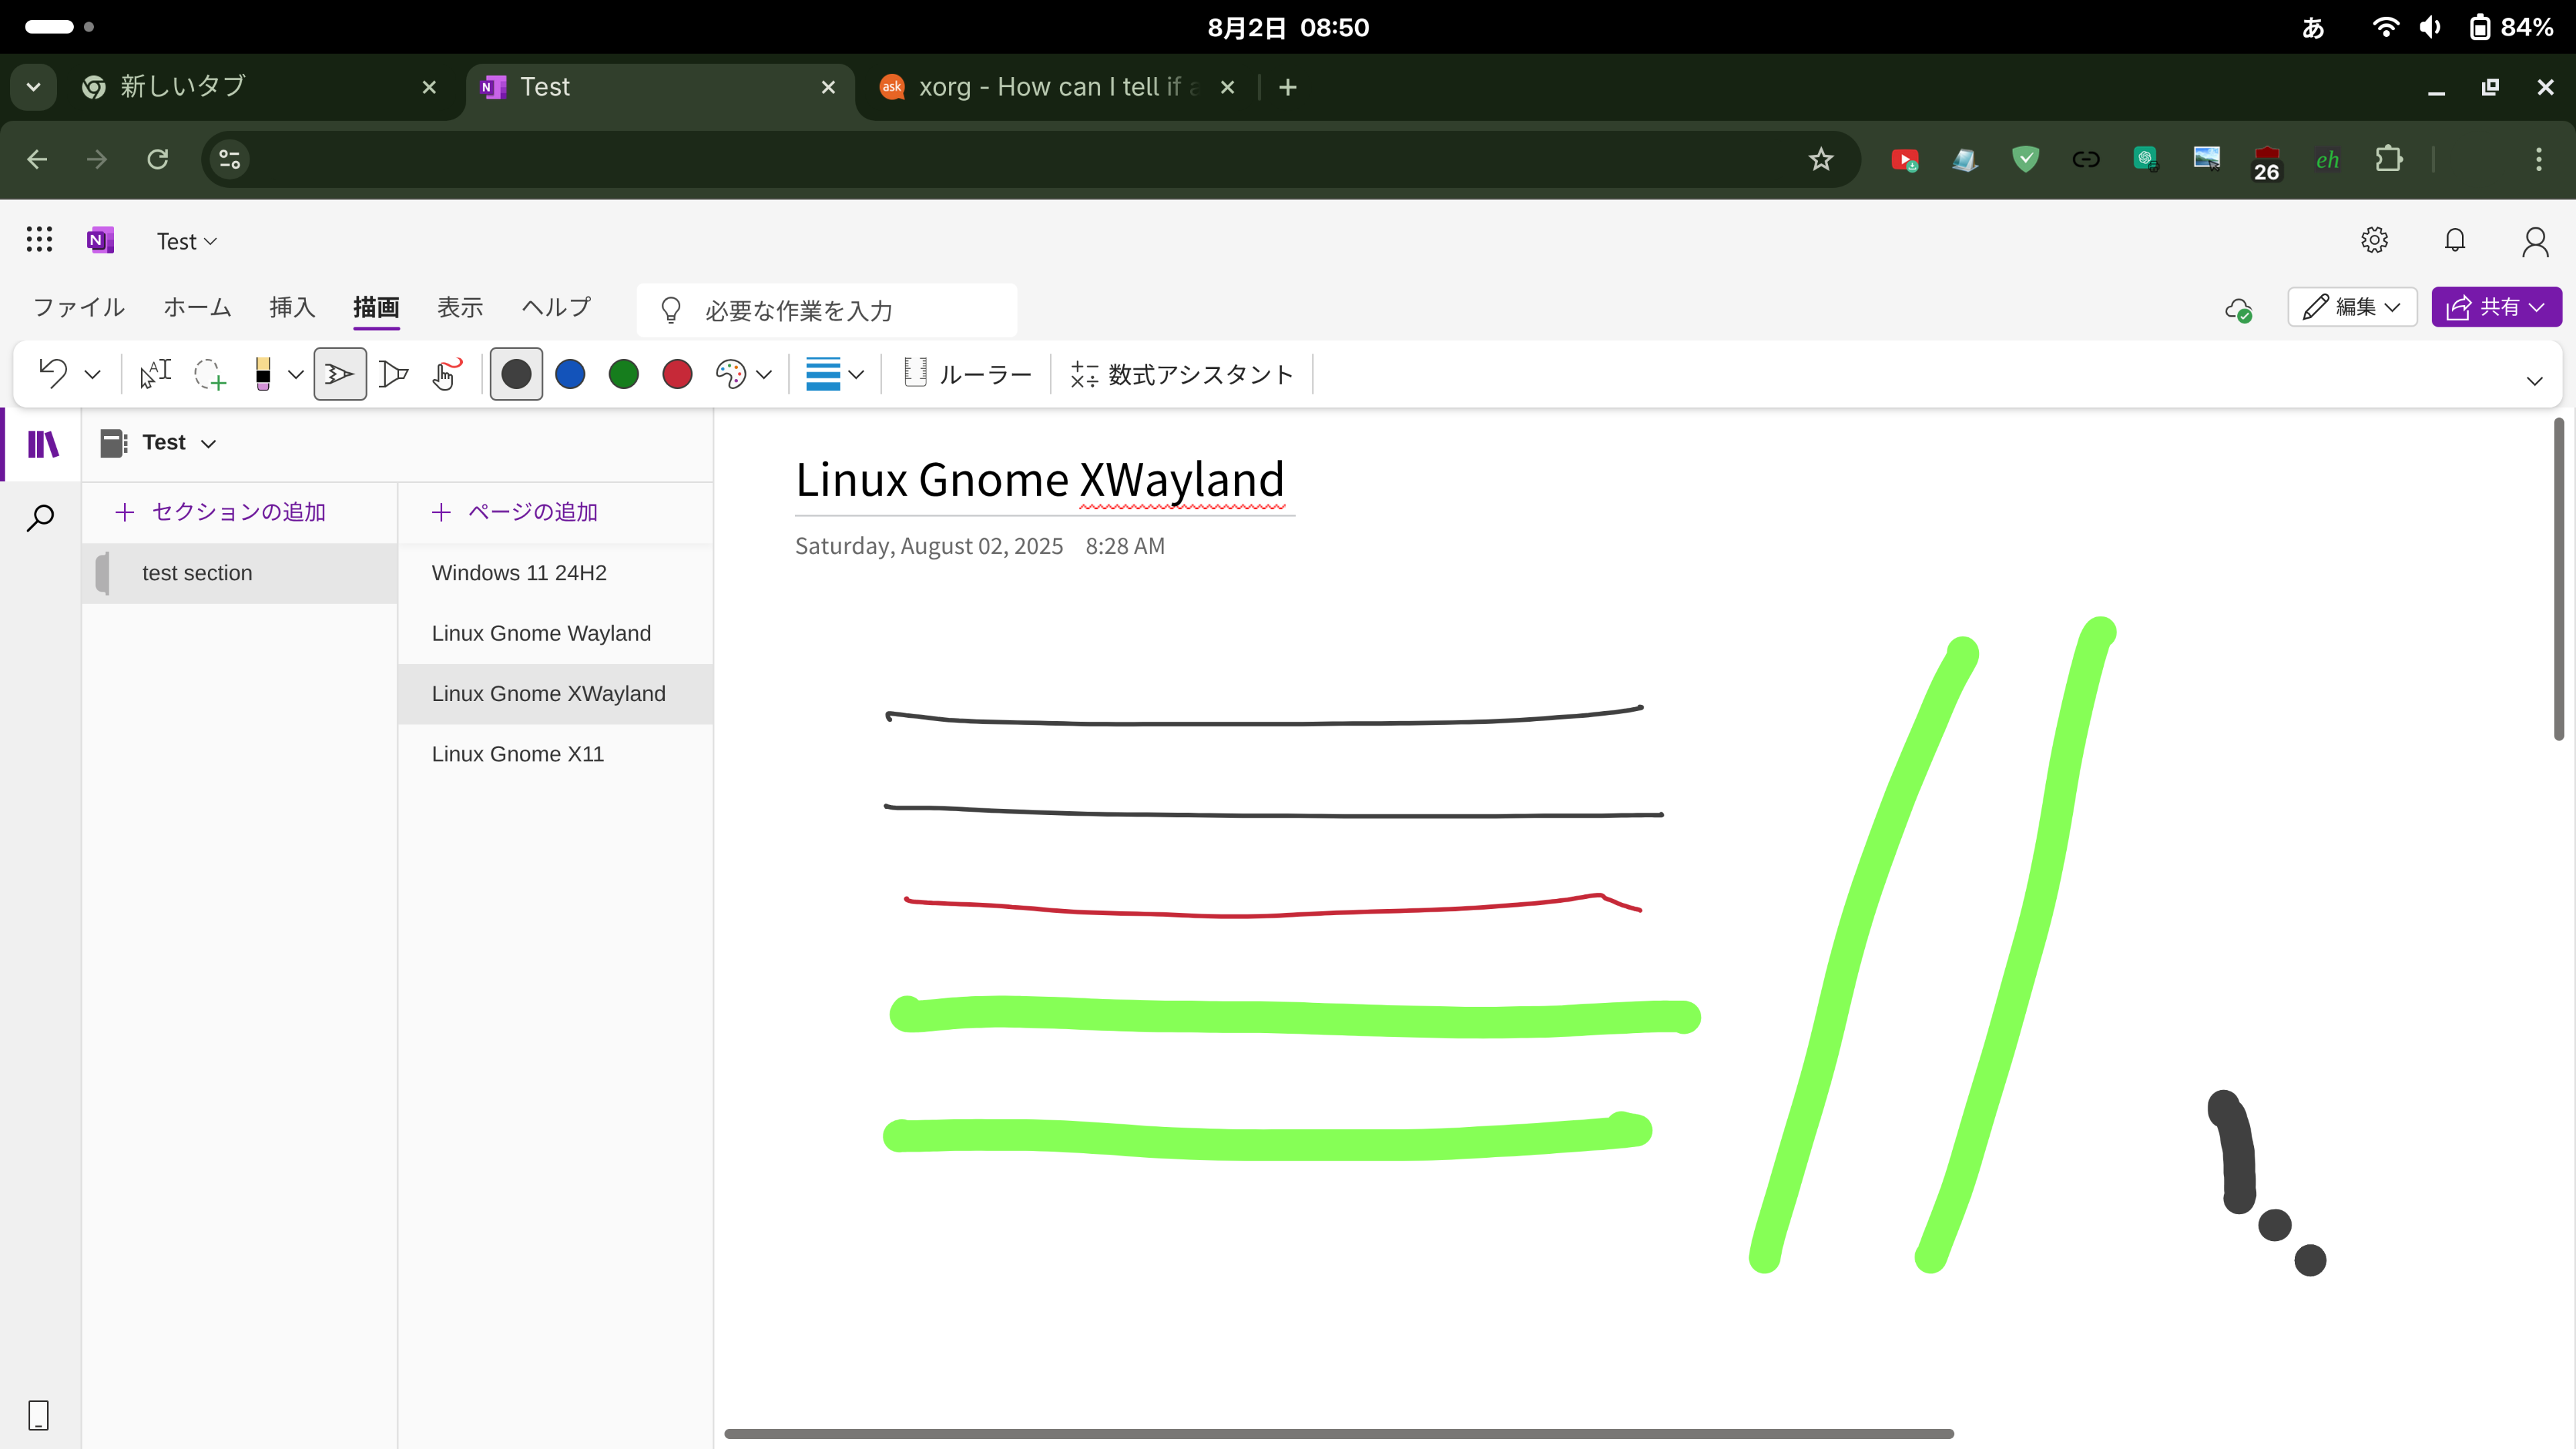Open 数式アシスタント math assistant
This screenshot has height=1449, width=2576.
tap(1181, 374)
